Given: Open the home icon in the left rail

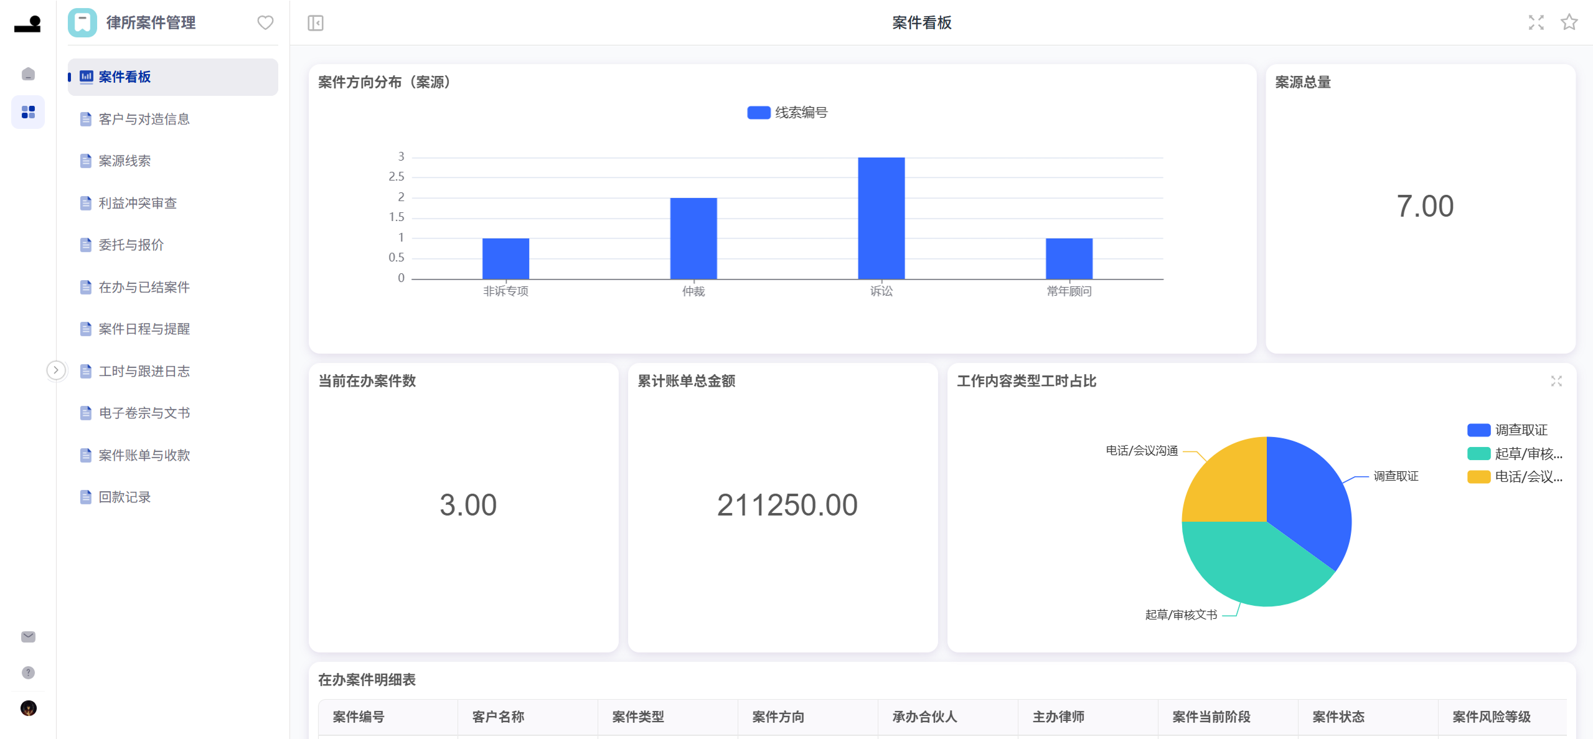Looking at the screenshot, I should (27, 73).
